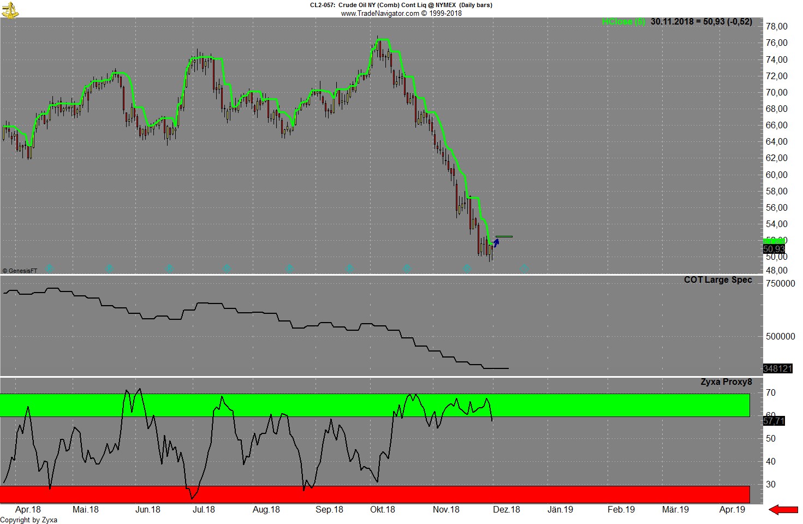Click the 48,00 price axis label
Screen dimensions: 803x524
777,270
